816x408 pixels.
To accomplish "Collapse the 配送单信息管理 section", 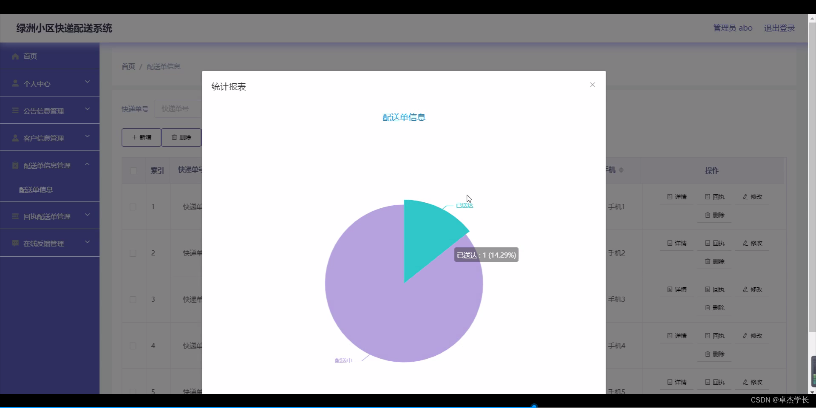I will click(x=87, y=164).
